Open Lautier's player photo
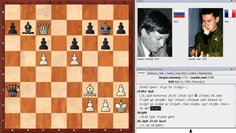236x133 pixels. point(206,33)
